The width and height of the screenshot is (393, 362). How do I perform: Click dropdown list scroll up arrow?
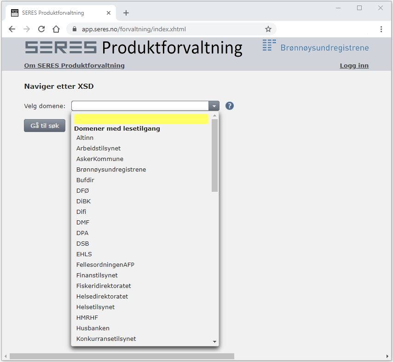(x=214, y=115)
